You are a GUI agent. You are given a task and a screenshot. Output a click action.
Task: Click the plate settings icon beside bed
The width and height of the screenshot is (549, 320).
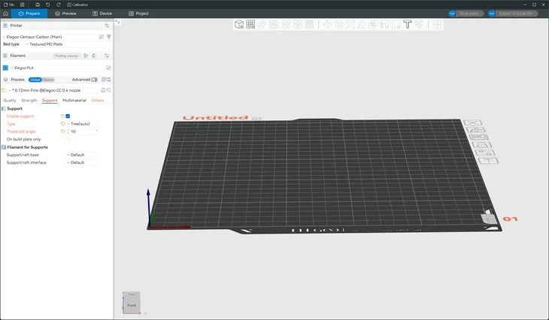(484, 152)
